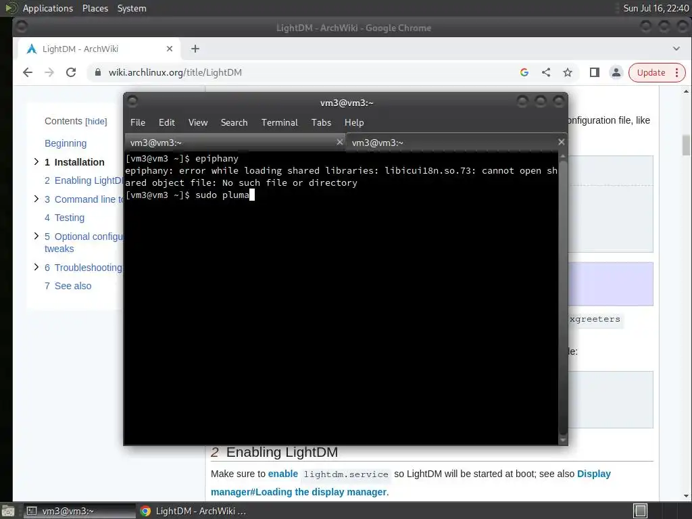Image resolution: width=692 pixels, height=519 pixels.
Task: Open Chrome side panel icon
Action: (x=595, y=72)
